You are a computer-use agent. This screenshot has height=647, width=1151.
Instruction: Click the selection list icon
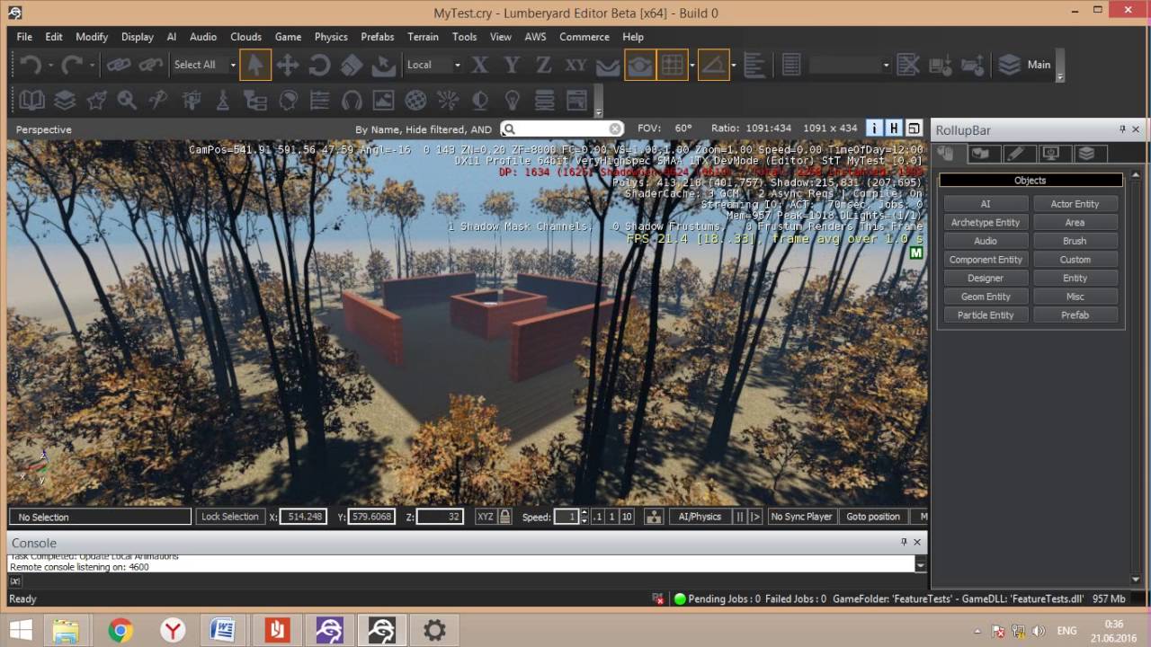pos(791,65)
